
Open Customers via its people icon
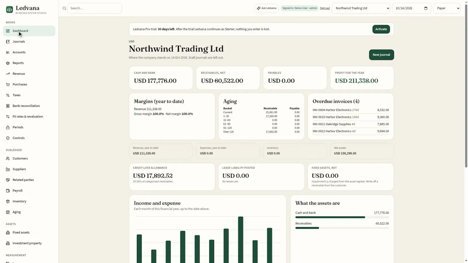8,158
